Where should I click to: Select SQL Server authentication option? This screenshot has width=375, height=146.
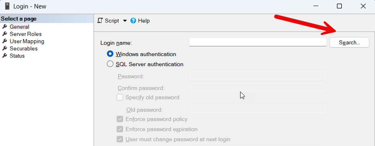tap(110, 64)
